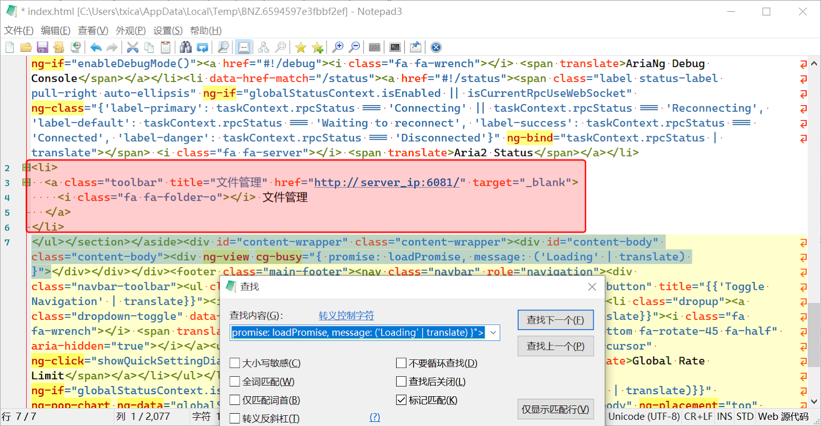The height and width of the screenshot is (426, 821).
Task: Click the 列 1 / 2,077 status entry
Action: [x=143, y=417]
